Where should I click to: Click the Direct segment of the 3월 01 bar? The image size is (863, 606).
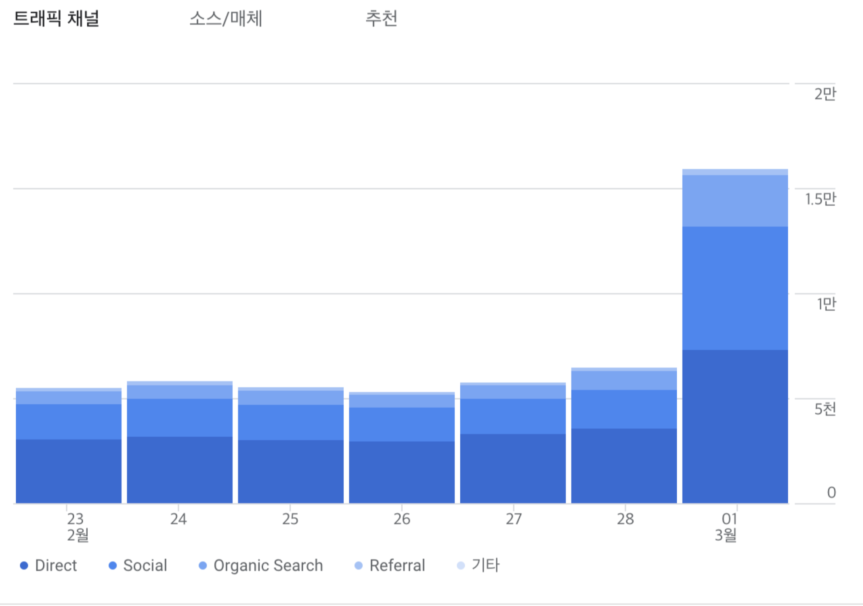point(735,426)
